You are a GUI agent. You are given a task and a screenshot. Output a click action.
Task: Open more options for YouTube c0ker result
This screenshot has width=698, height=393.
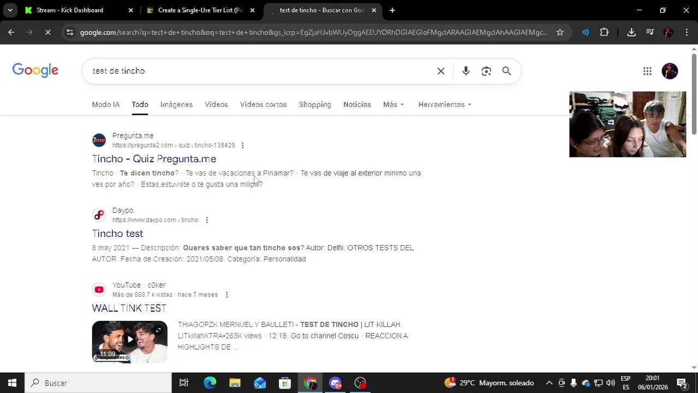coord(227,295)
